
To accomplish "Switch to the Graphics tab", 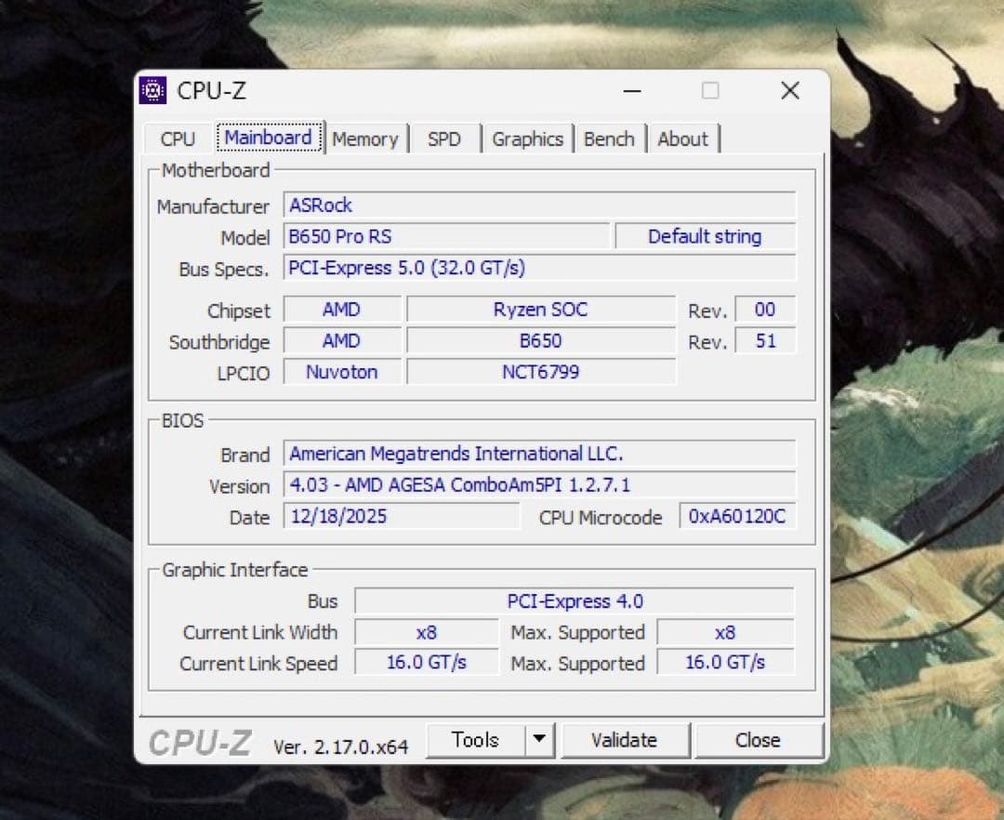I will (528, 139).
